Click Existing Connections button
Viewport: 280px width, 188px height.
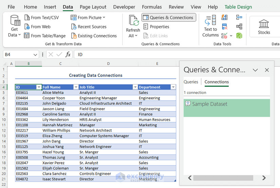pyautogui.click(x=94, y=36)
